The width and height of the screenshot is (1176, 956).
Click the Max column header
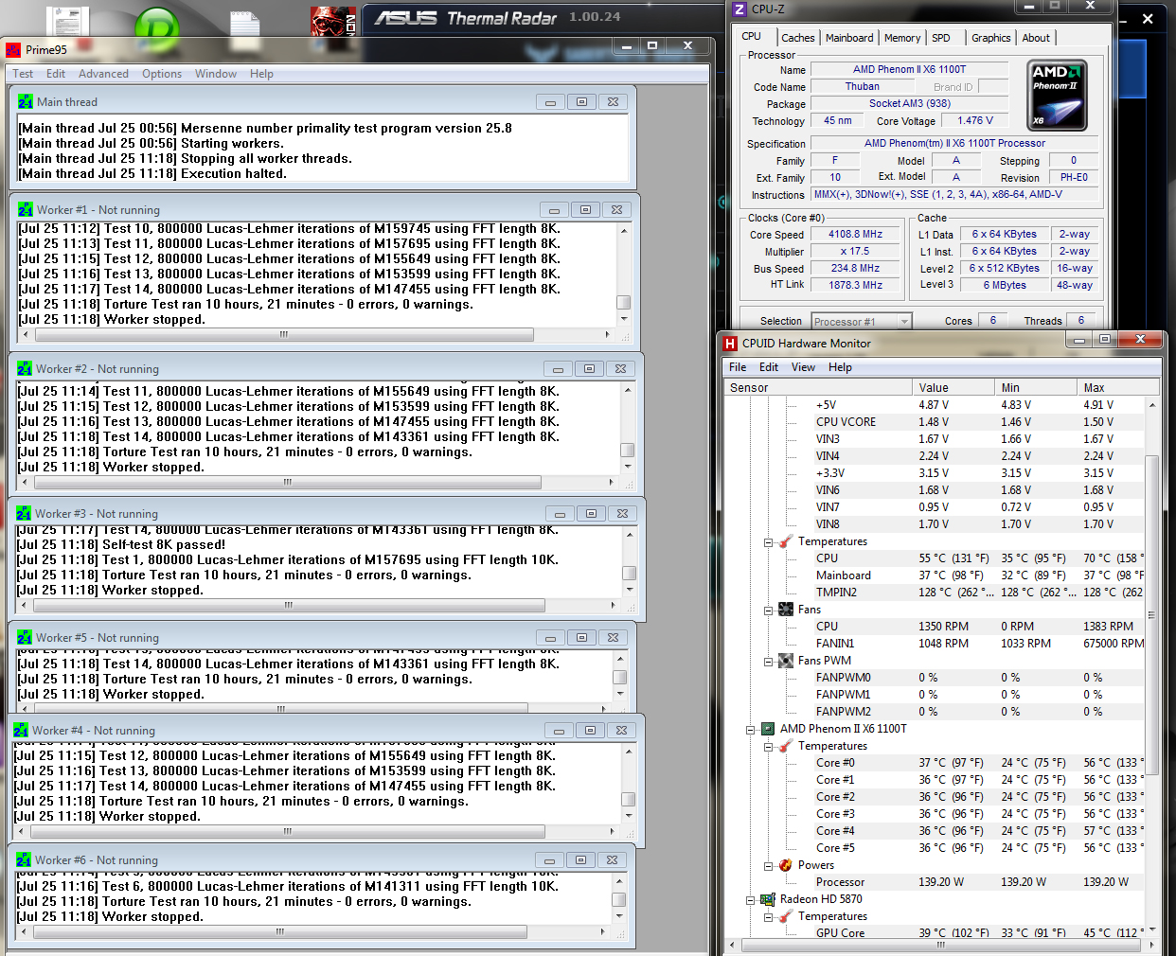coord(1118,387)
